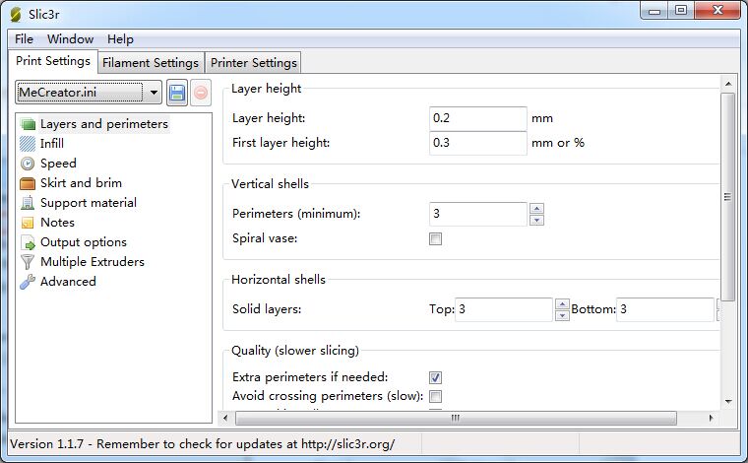Click the First layer height field
Image resolution: width=748 pixels, height=463 pixels.
pos(478,143)
